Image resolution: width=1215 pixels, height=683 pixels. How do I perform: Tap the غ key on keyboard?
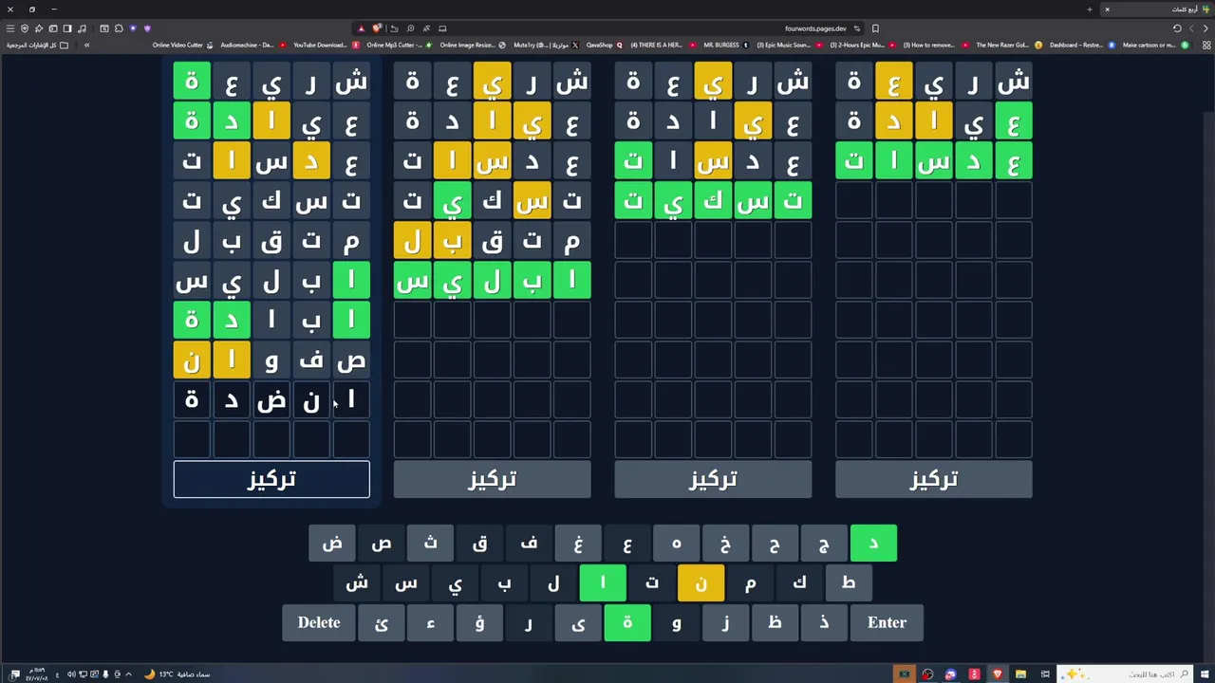pyautogui.click(x=578, y=544)
